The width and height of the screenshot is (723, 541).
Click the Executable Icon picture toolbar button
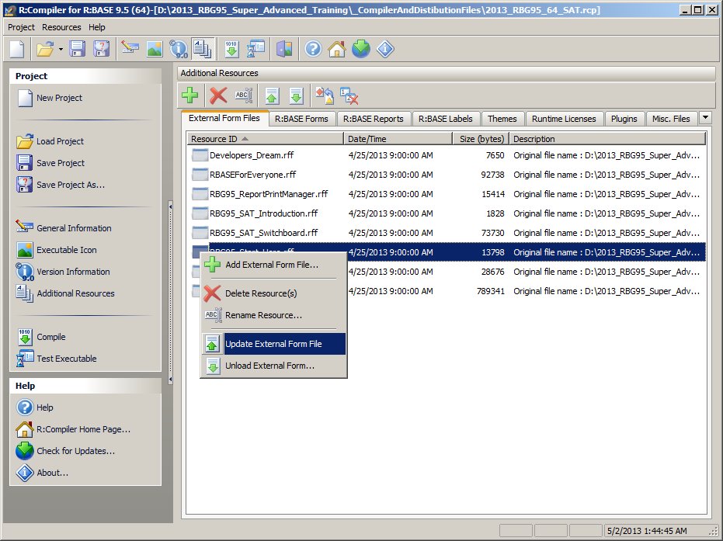[154, 49]
